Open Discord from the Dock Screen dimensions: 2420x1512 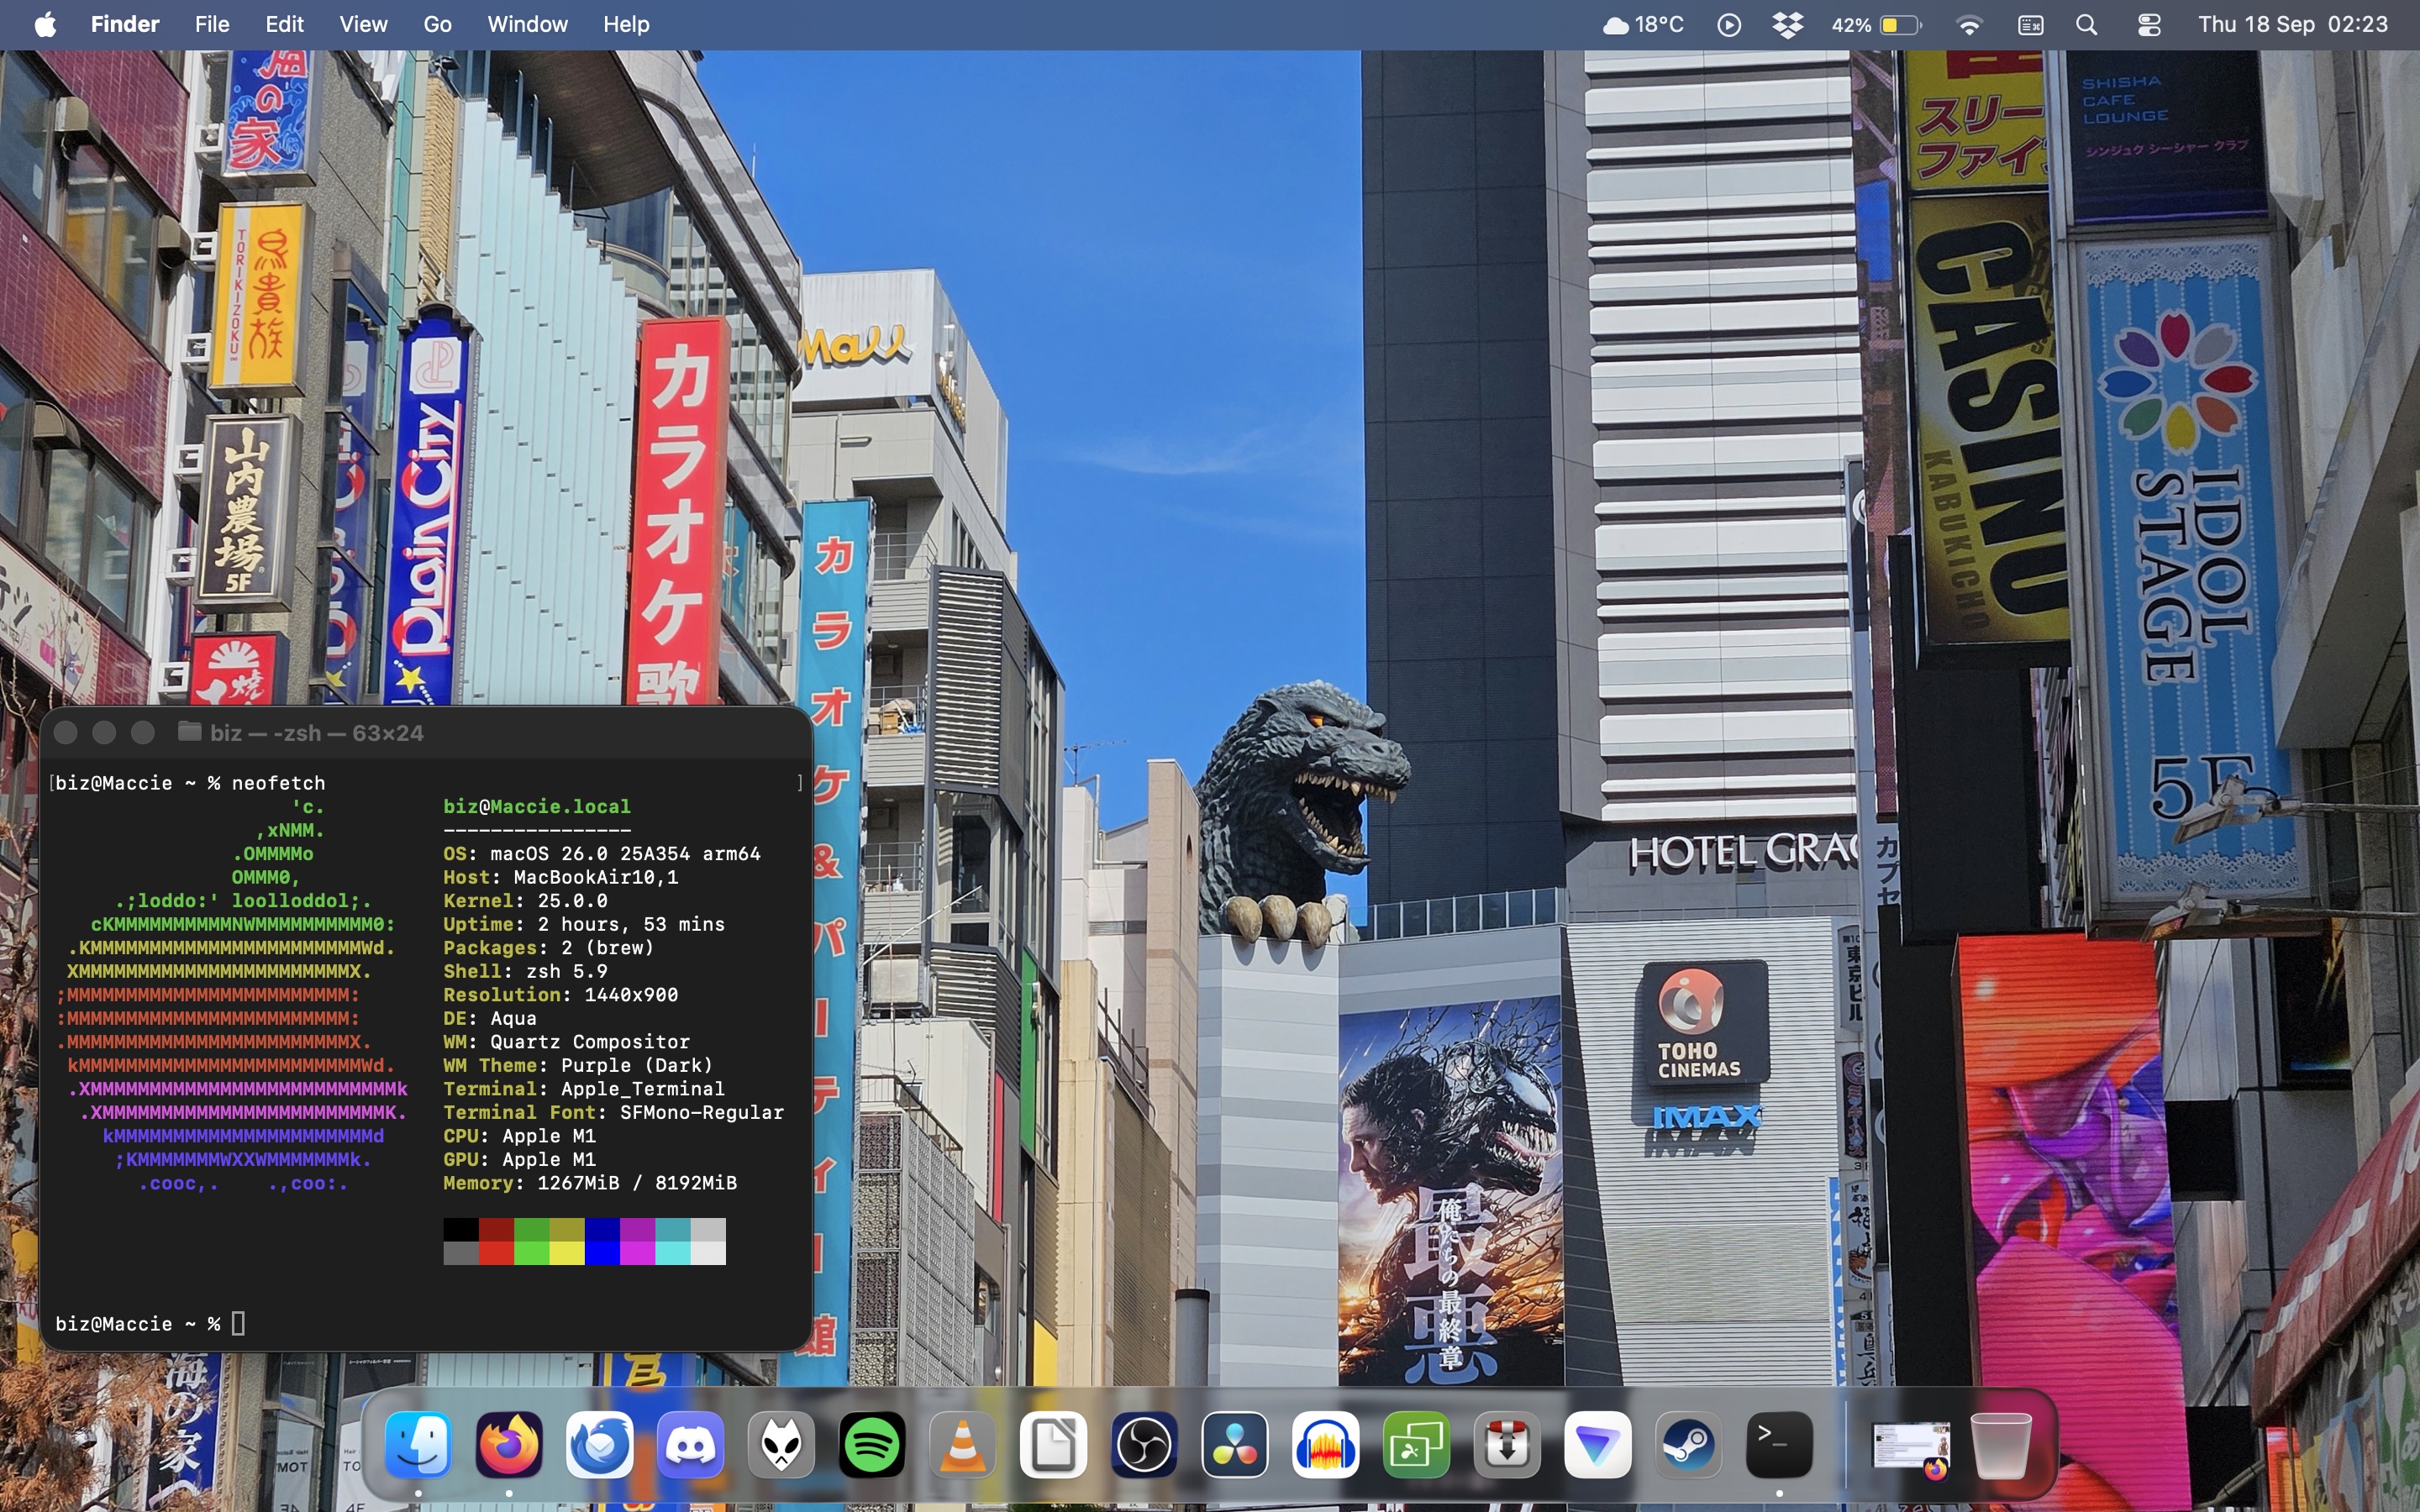click(x=691, y=1444)
